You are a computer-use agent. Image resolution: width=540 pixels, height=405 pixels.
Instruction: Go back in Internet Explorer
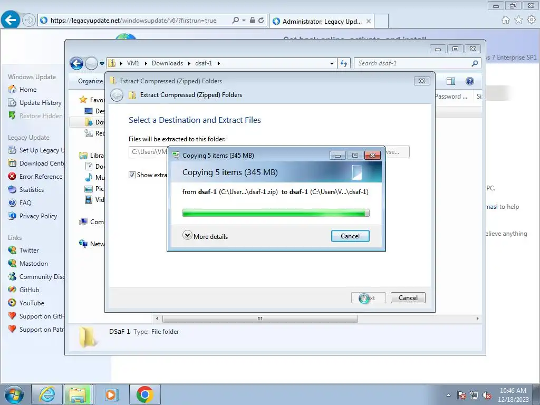(x=10, y=20)
